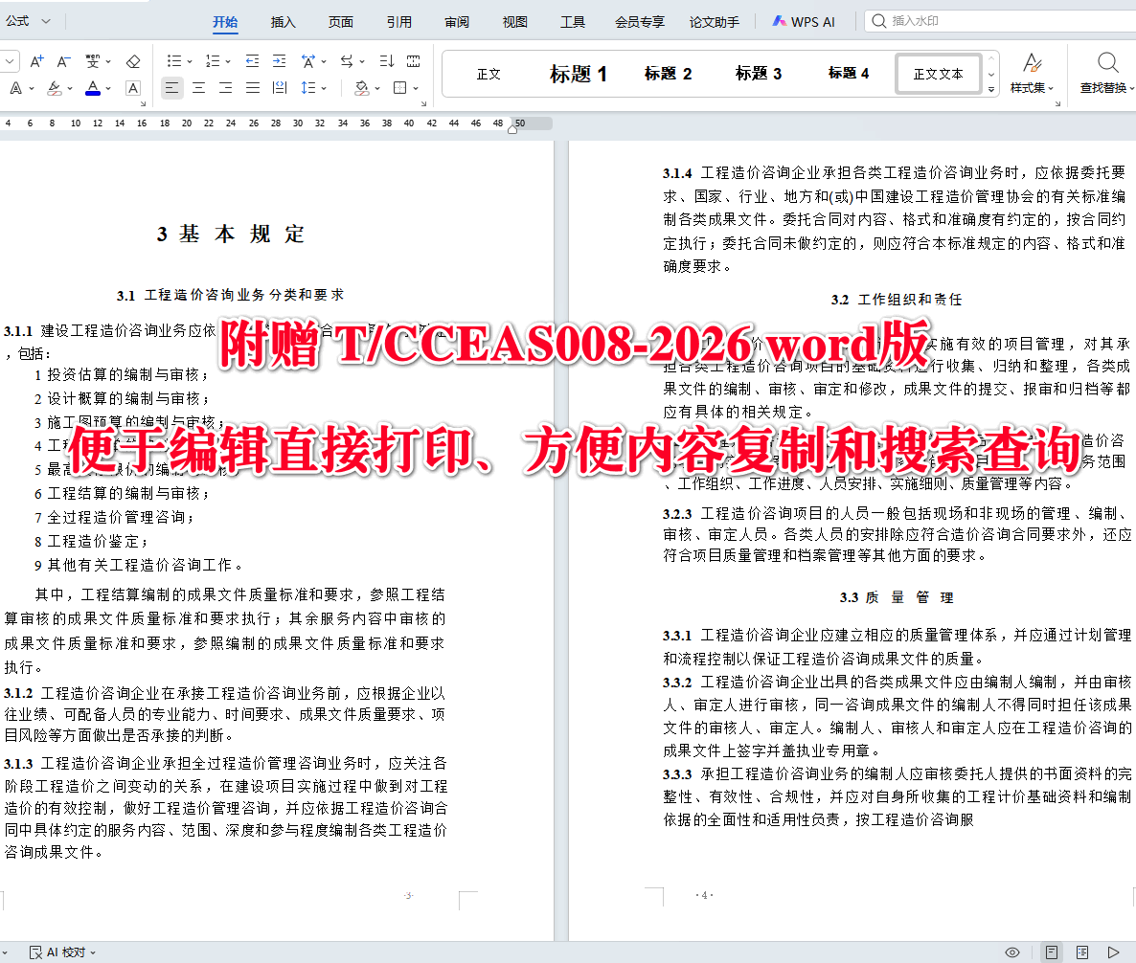Toggle show/hide formatting marks icon
The width and height of the screenshot is (1136, 963).
[x=414, y=61]
